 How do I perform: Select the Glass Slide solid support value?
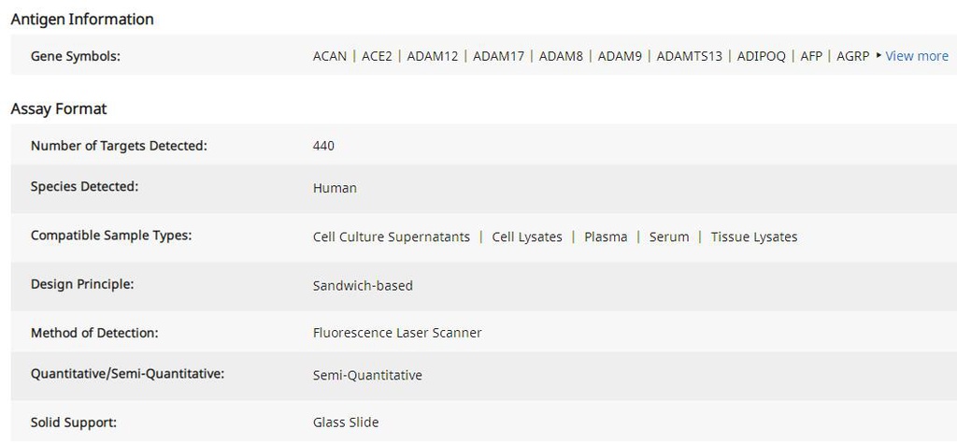pyautogui.click(x=346, y=423)
